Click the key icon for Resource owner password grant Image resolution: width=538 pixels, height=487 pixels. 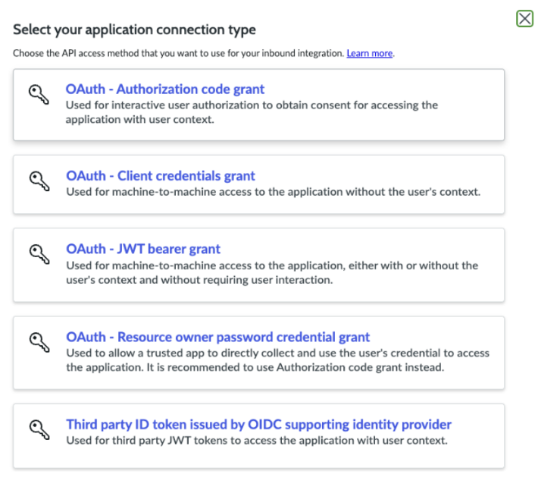[39, 342]
